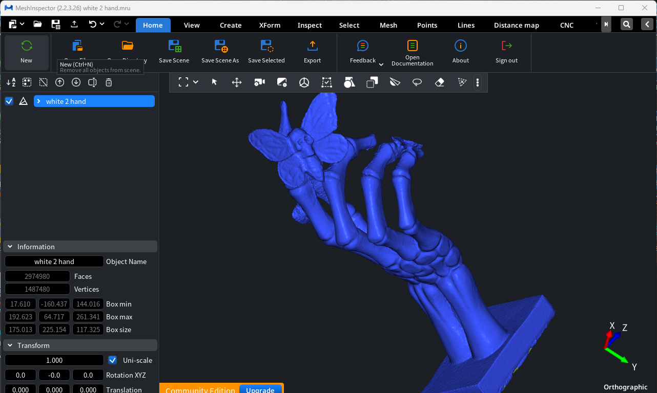
Task: Select the rotate/trackball navigation tool
Action: point(304,82)
